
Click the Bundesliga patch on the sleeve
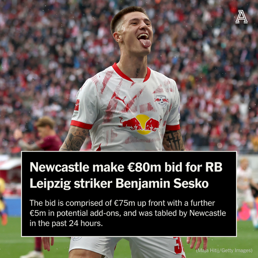[77, 105]
